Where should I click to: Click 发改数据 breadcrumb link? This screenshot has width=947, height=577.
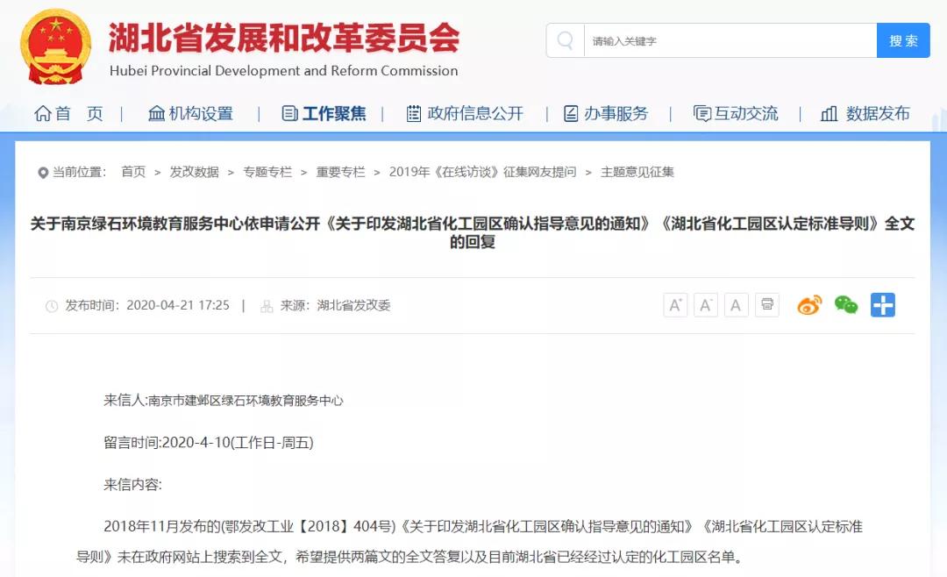(x=195, y=172)
